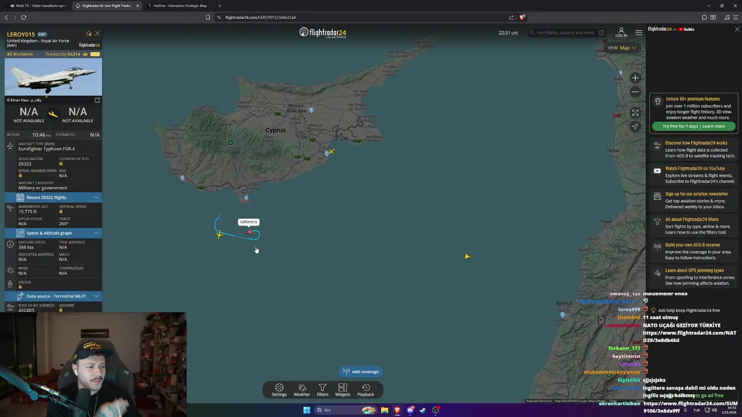This screenshot has height=417, width=742.
Task: Click the LEROY015 map label
Action: click(248, 222)
